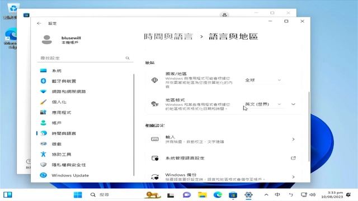358x201 pixels.
Task: Open the Chat app on the taskbar
Action: (186, 195)
